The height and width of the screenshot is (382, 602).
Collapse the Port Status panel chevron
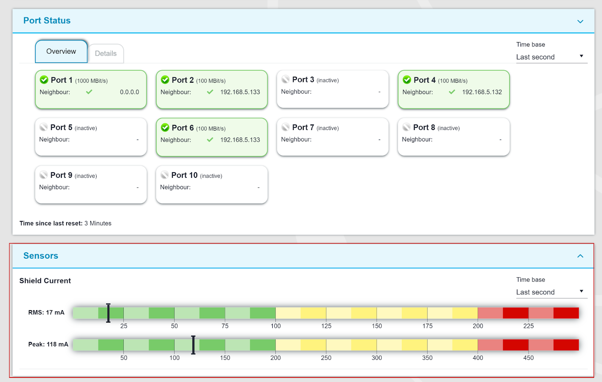click(x=581, y=21)
